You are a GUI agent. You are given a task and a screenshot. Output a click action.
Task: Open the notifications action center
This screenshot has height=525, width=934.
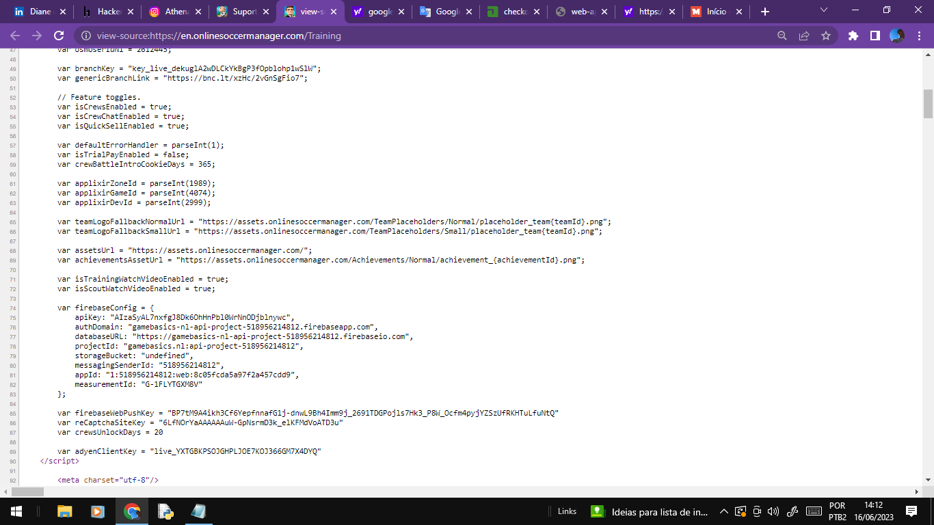pyautogui.click(x=911, y=511)
